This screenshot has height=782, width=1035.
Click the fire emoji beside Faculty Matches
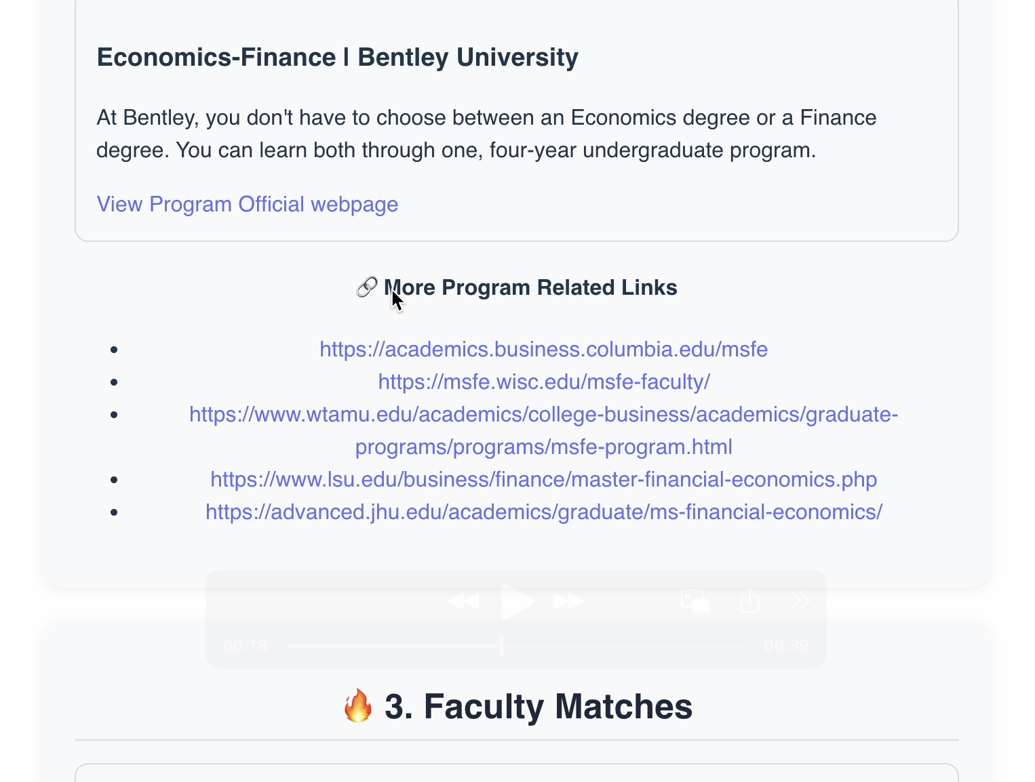click(358, 706)
